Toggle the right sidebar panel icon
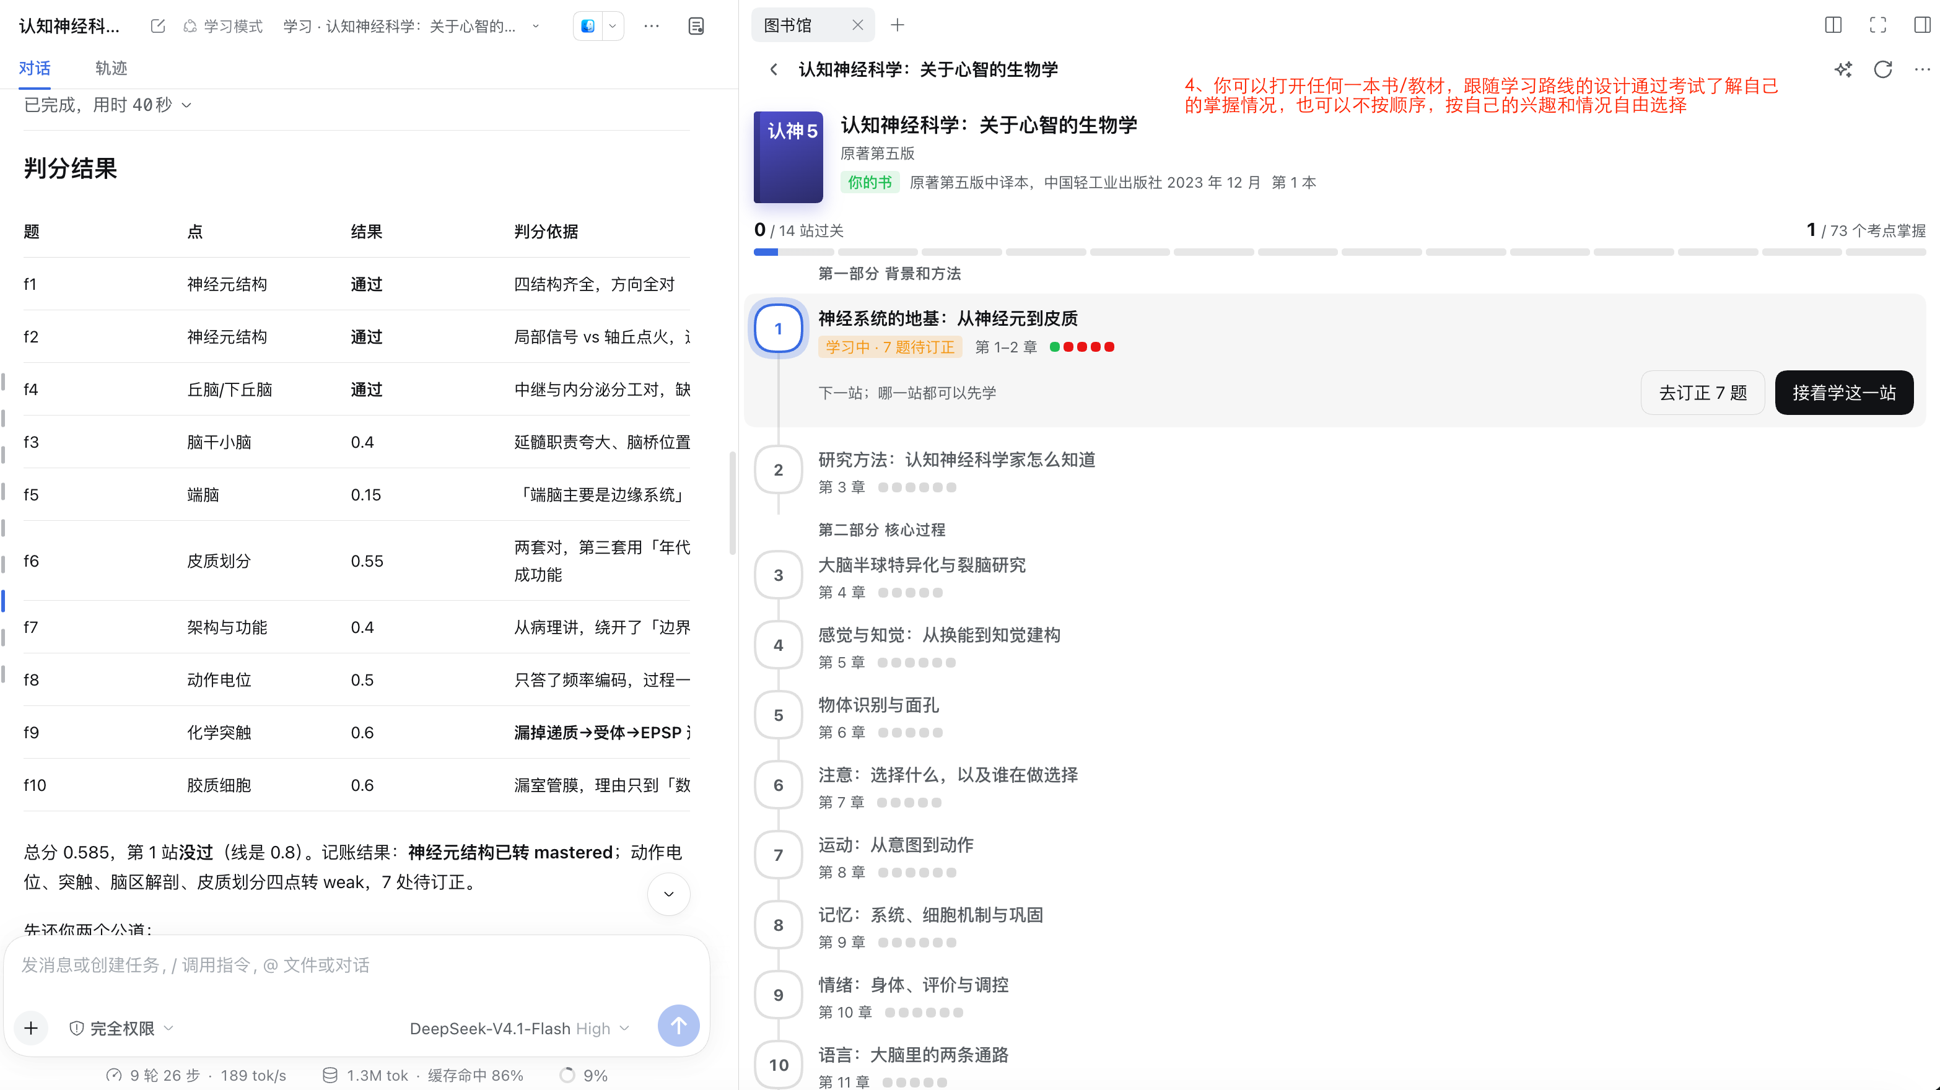 click(x=1922, y=25)
